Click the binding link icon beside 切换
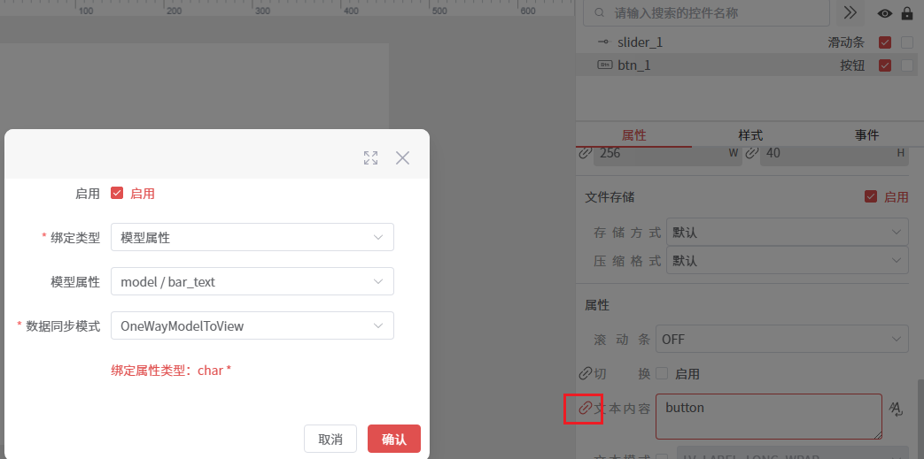The image size is (924, 459). point(585,373)
